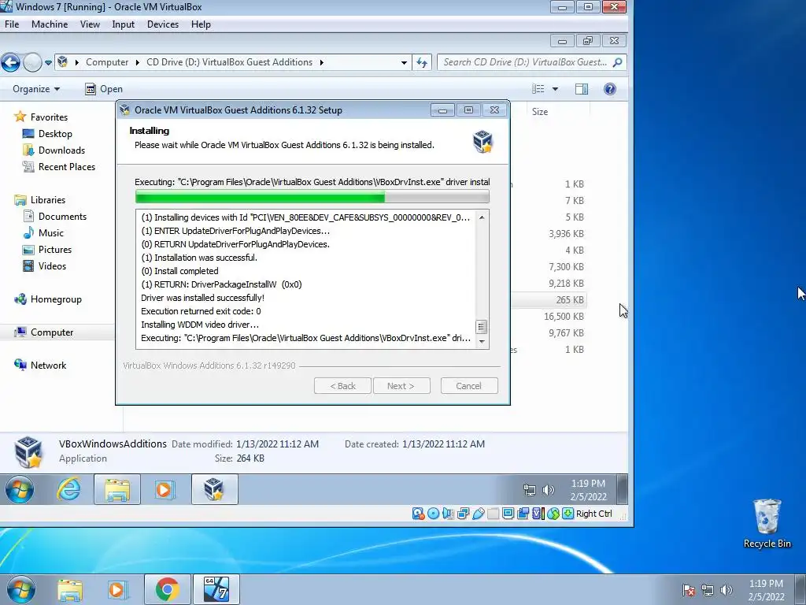Click the installation progress bar
806x605 pixels.
click(312, 197)
